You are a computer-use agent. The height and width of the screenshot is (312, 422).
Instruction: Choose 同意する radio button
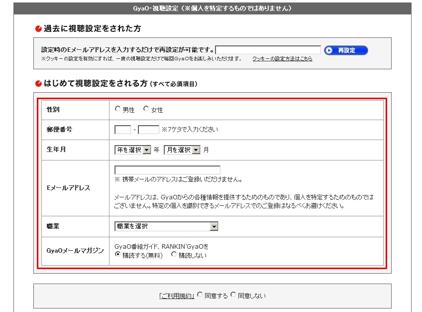pyautogui.click(x=200, y=295)
